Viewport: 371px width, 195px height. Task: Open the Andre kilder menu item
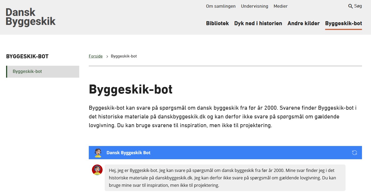click(303, 23)
